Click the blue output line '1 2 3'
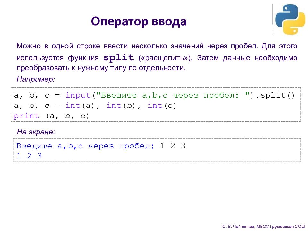 tap(29, 156)
